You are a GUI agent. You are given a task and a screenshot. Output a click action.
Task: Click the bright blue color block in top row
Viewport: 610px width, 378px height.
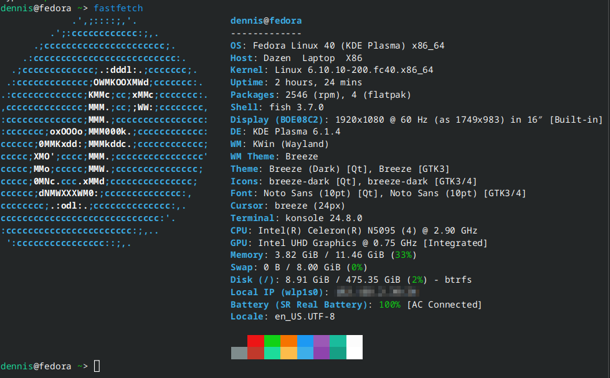(x=305, y=341)
